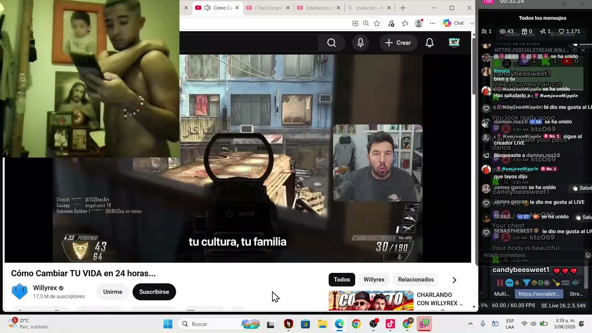The width and height of the screenshot is (592, 333).
Task: Open the 'Multi...' tab in the stream panel
Action: click(x=501, y=294)
